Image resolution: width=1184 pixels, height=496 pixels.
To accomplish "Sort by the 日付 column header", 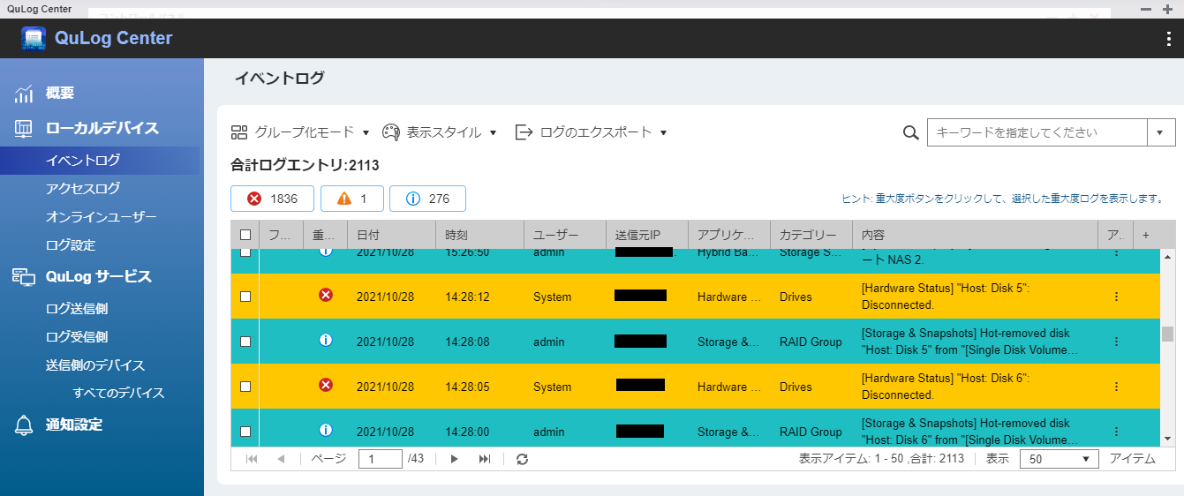I will coord(391,236).
